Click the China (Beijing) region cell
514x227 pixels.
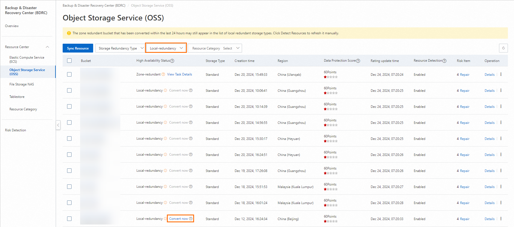[288, 219]
